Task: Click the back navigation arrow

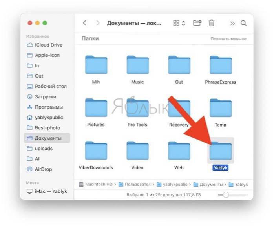Action: point(84,23)
